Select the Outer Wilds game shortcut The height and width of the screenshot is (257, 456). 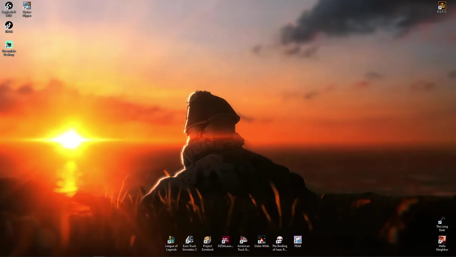pos(261,242)
